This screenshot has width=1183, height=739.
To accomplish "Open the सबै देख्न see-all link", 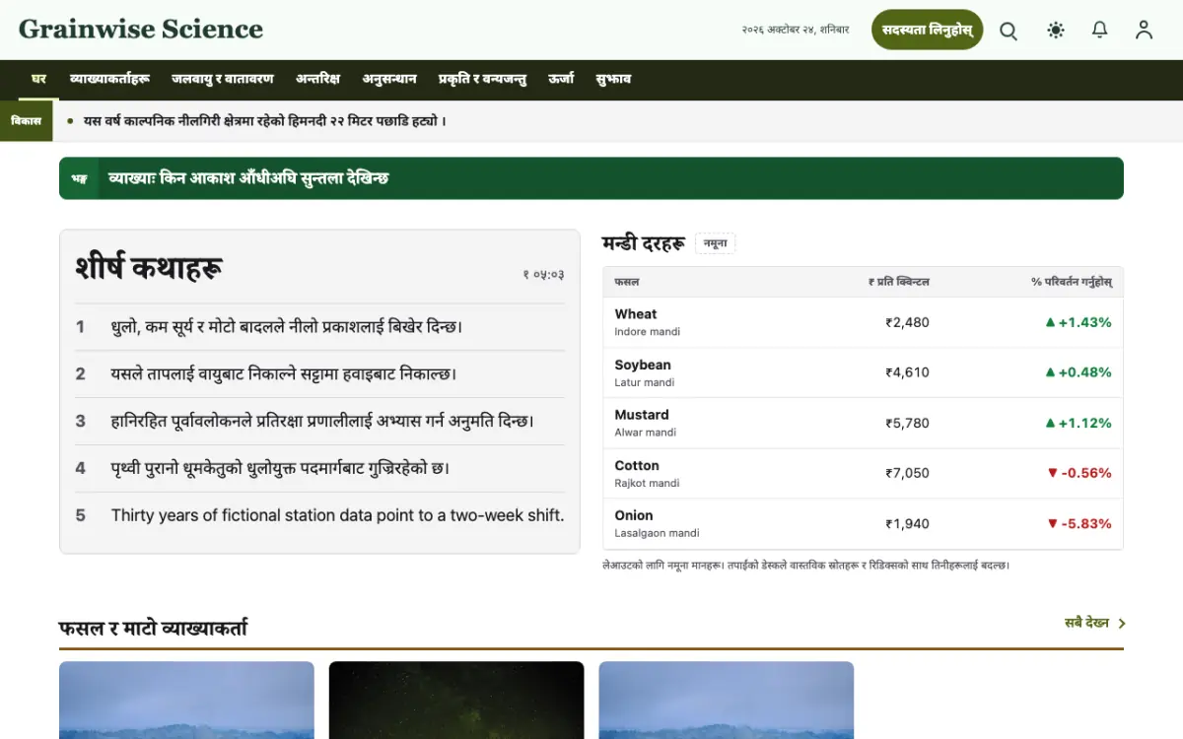I will (x=1095, y=623).
